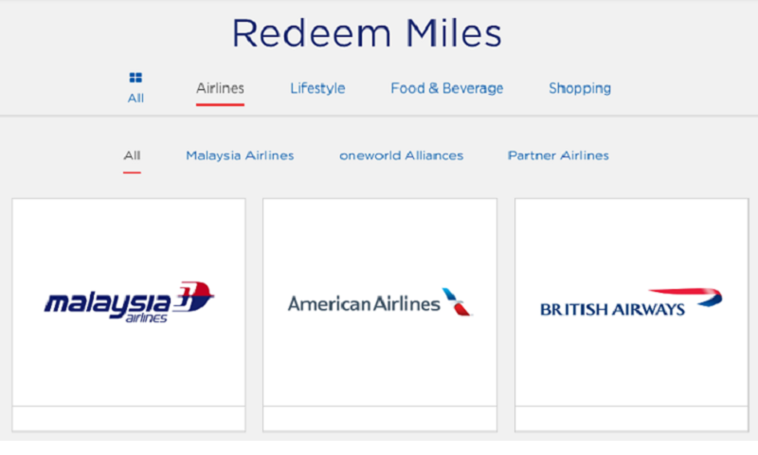Select the All airlines sub-filter
Screen dimensions: 758x455
click(132, 155)
